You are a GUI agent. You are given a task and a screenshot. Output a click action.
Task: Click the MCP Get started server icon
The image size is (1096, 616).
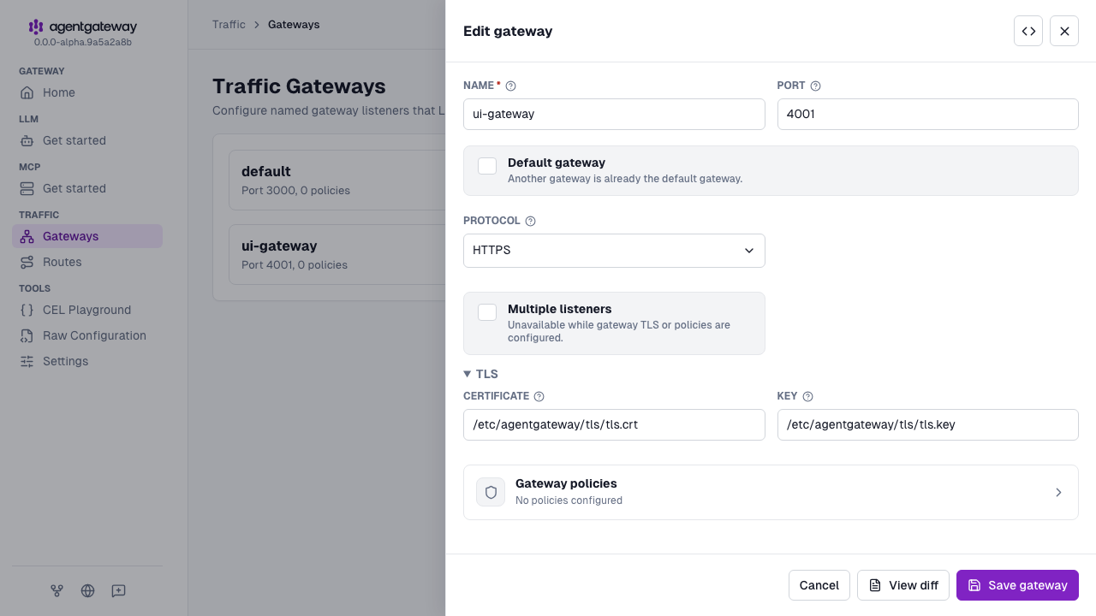coord(27,188)
